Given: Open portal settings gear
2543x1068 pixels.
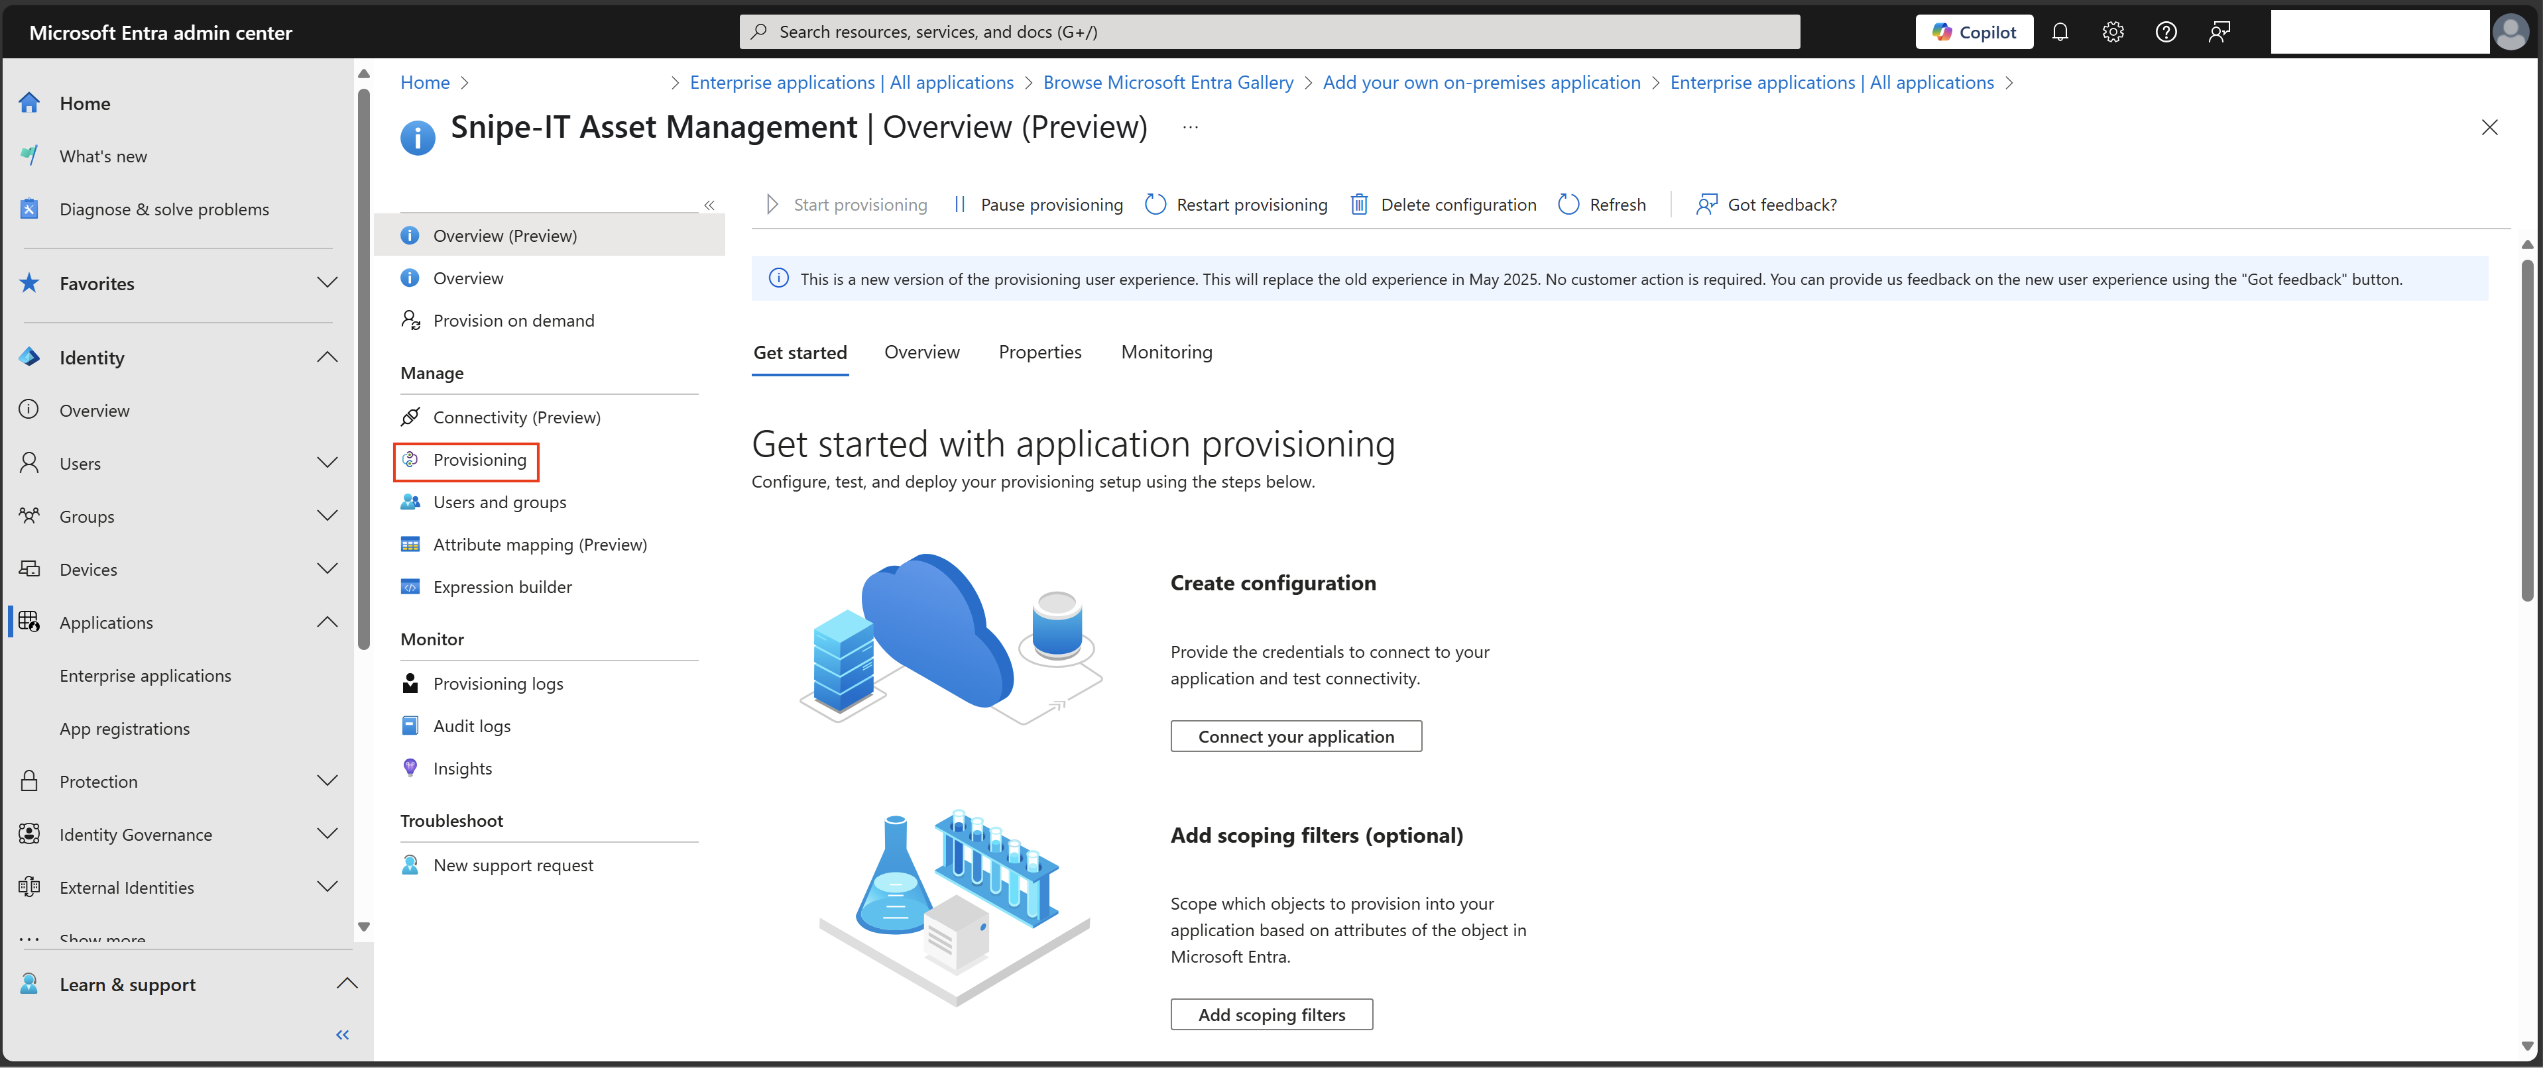Looking at the screenshot, I should tap(2113, 32).
